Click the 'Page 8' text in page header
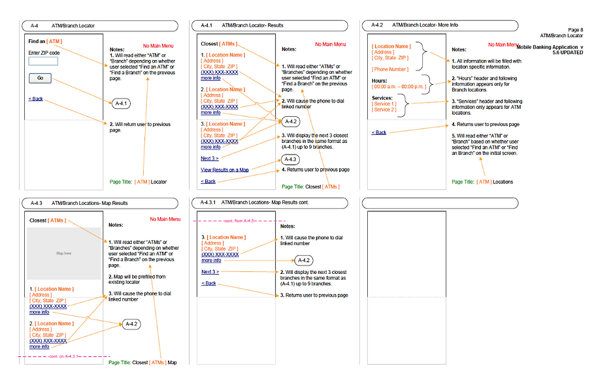The image size is (609, 392). [x=575, y=30]
